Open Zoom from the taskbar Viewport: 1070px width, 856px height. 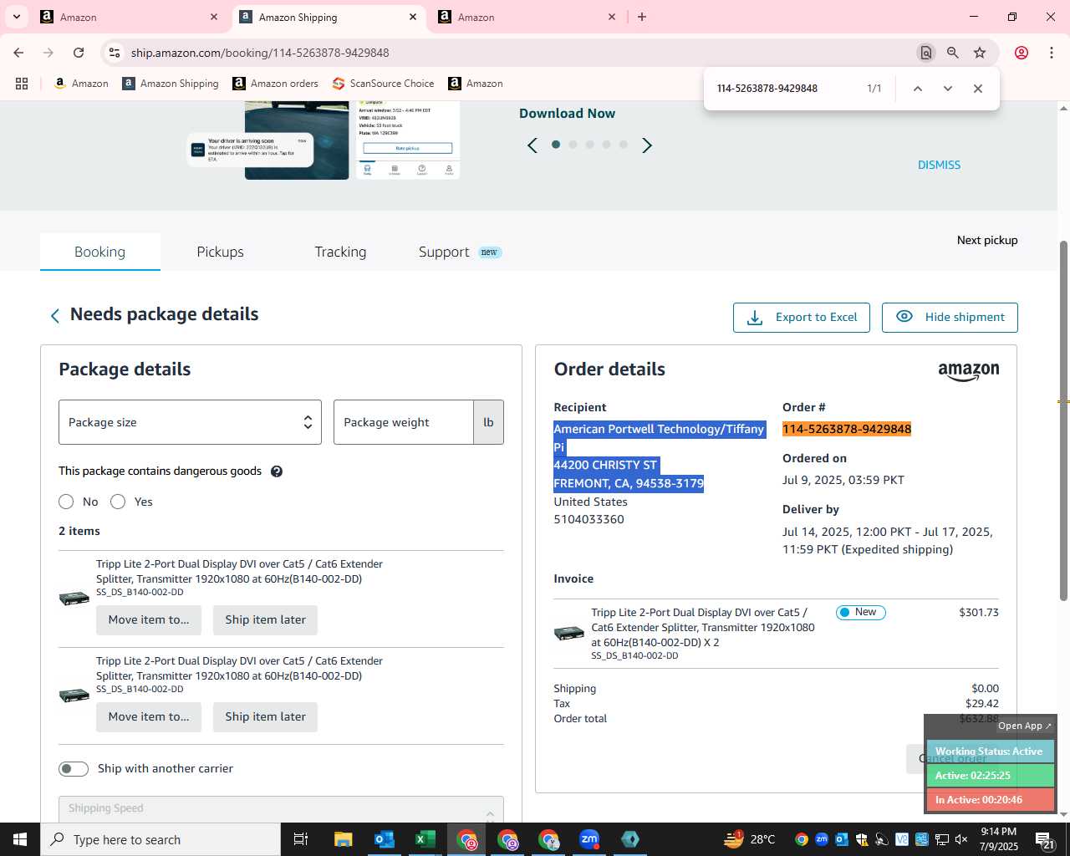coord(589,839)
